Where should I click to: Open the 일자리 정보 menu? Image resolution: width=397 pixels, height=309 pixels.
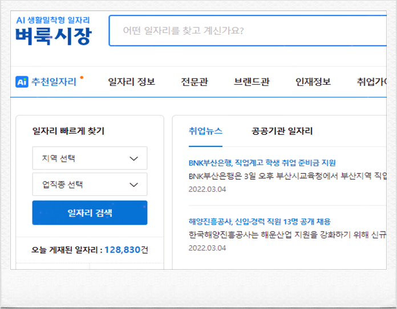click(x=131, y=81)
